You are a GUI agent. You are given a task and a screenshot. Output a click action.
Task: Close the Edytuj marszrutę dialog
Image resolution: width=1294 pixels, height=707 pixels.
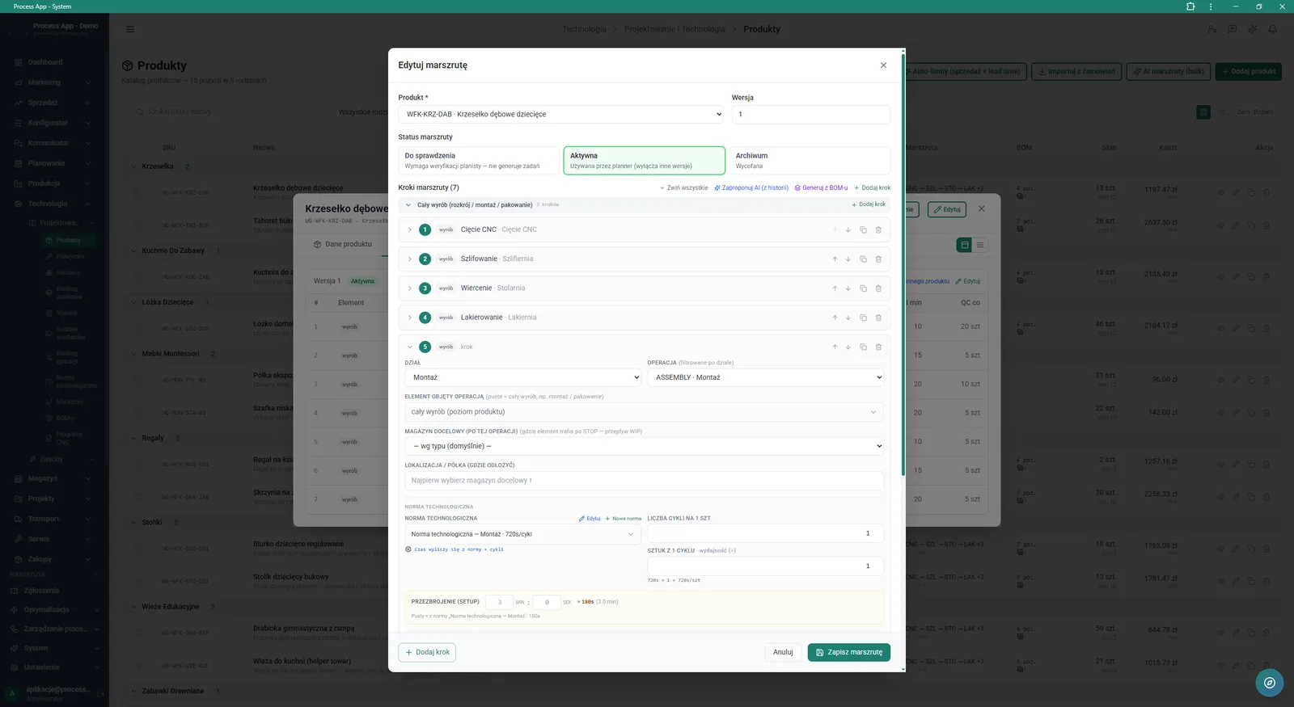[883, 65]
